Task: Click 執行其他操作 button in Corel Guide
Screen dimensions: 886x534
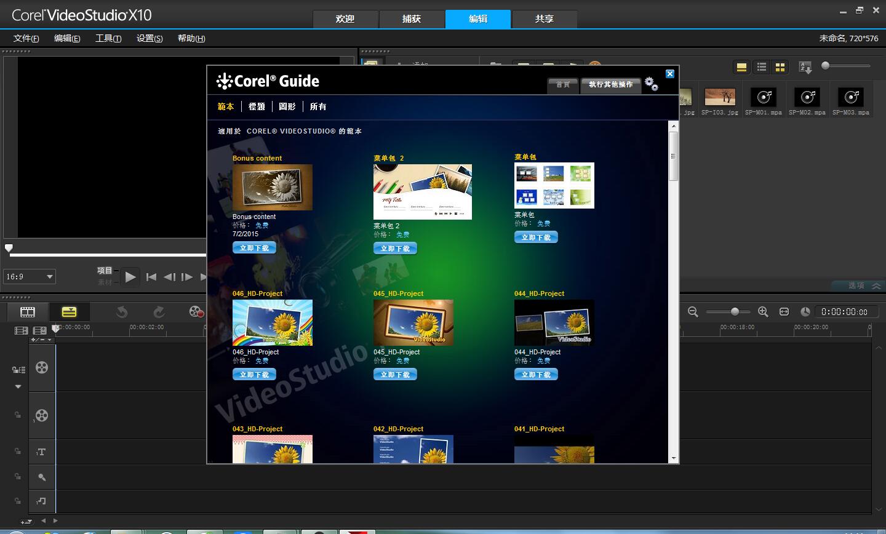Action: click(x=610, y=84)
